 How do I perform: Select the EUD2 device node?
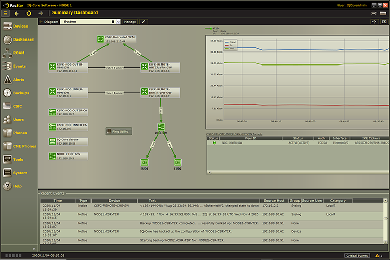[x=178, y=162]
